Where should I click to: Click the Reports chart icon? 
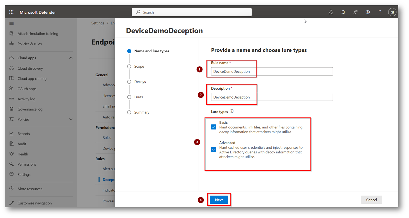point(12,134)
